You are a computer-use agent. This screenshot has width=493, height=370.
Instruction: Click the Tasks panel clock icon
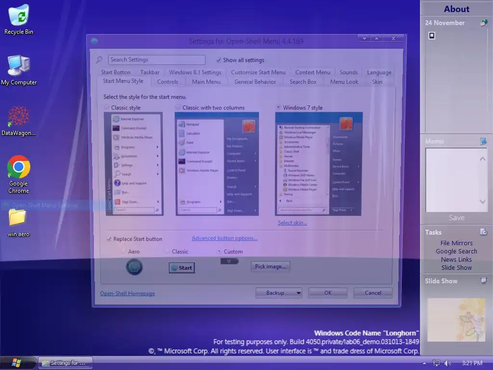click(x=483, y=232)
